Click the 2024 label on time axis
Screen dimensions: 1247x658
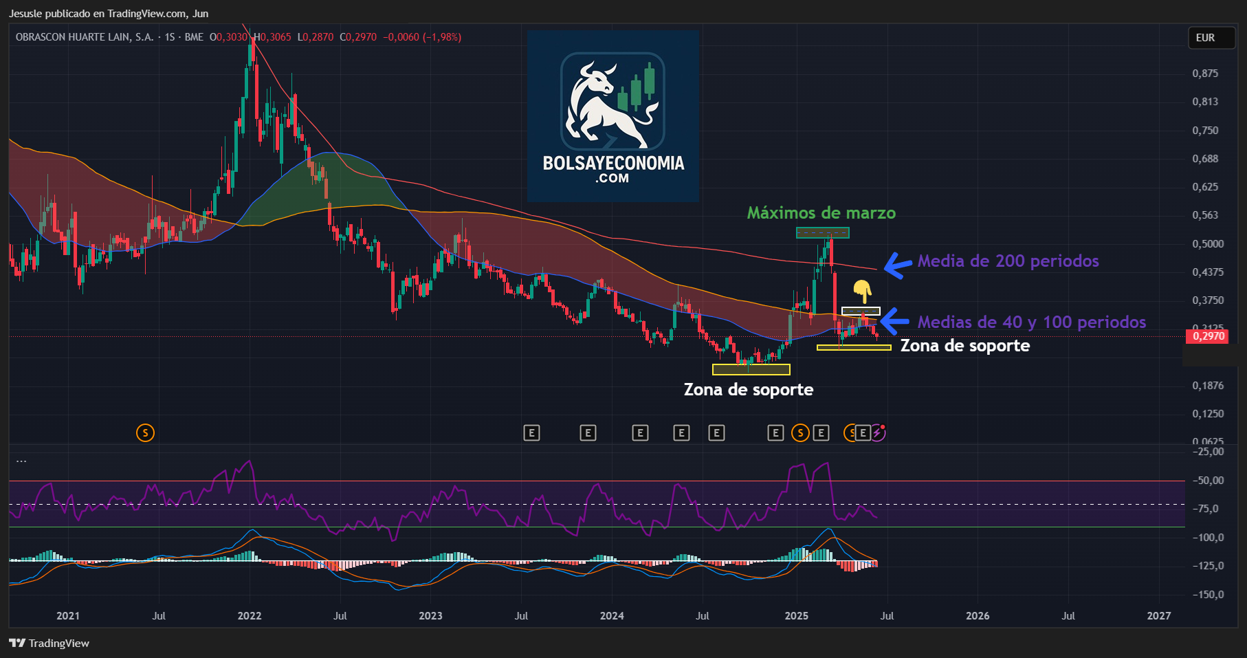(612, 615)
